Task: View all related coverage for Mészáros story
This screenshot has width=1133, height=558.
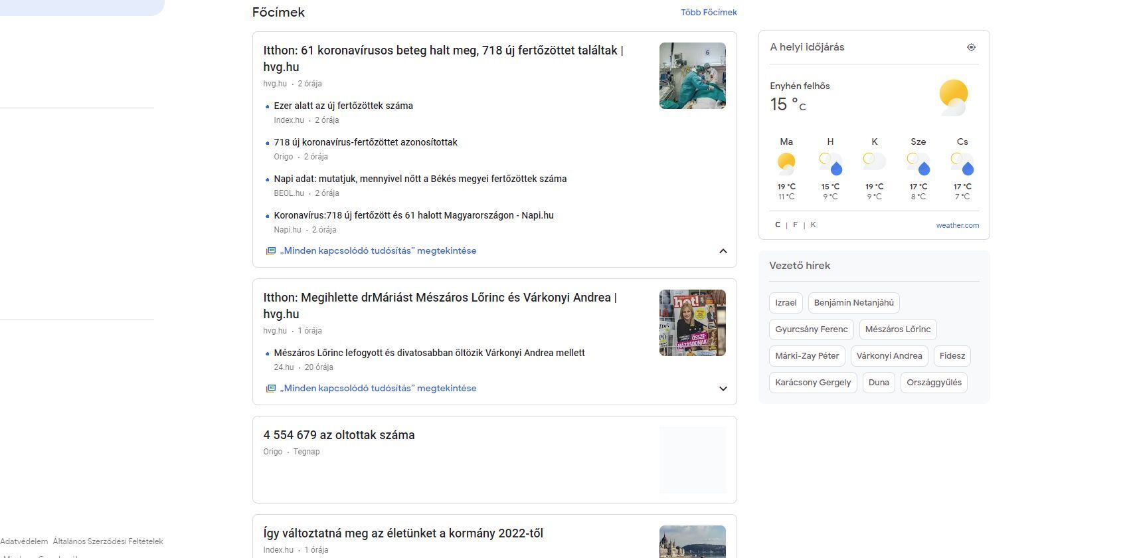Action: [378, 389]
